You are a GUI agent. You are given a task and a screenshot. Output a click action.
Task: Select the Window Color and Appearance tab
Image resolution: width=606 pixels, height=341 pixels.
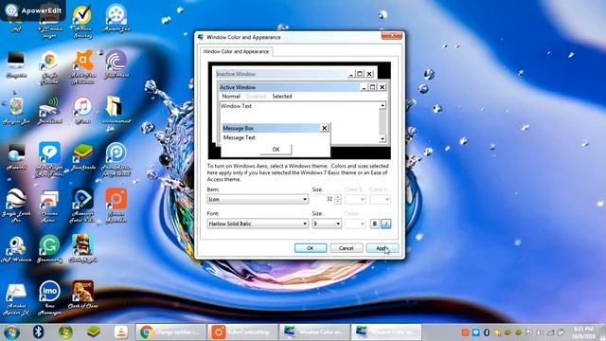[x=236, y=51]
